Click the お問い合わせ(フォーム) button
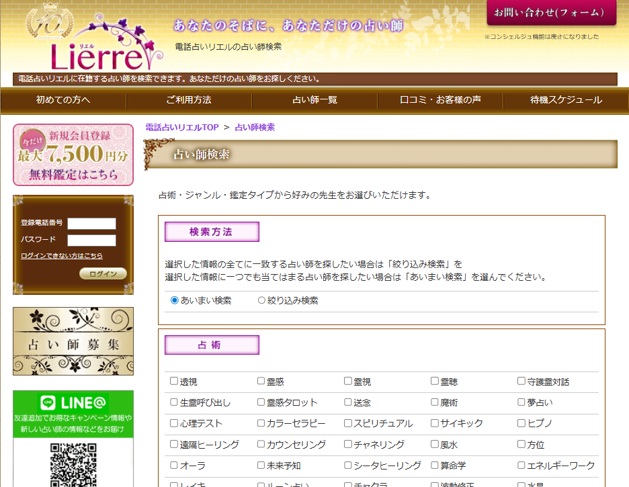The image size is (629, 487). (551, 13)
